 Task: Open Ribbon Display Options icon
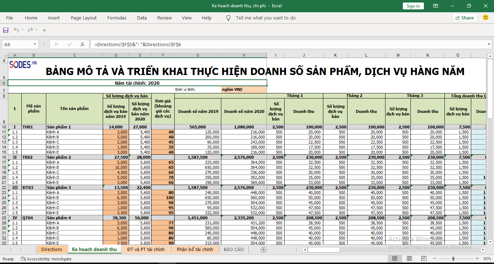click(436, 6)
